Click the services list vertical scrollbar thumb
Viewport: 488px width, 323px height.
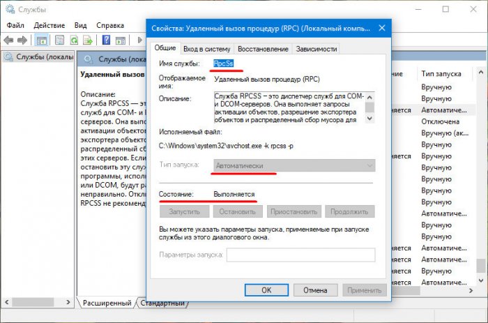point(481,266)
